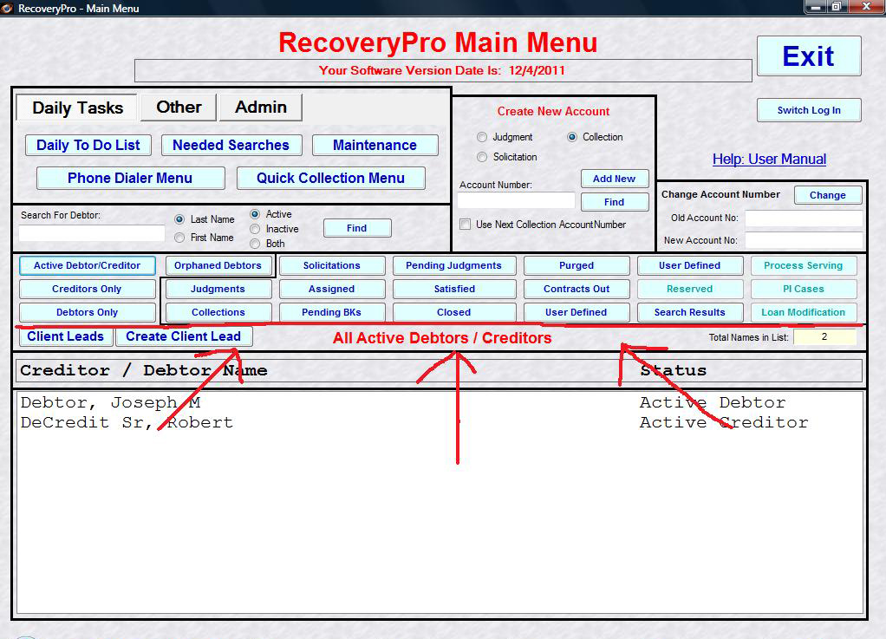Choose Last Name search option

point(179,219)
